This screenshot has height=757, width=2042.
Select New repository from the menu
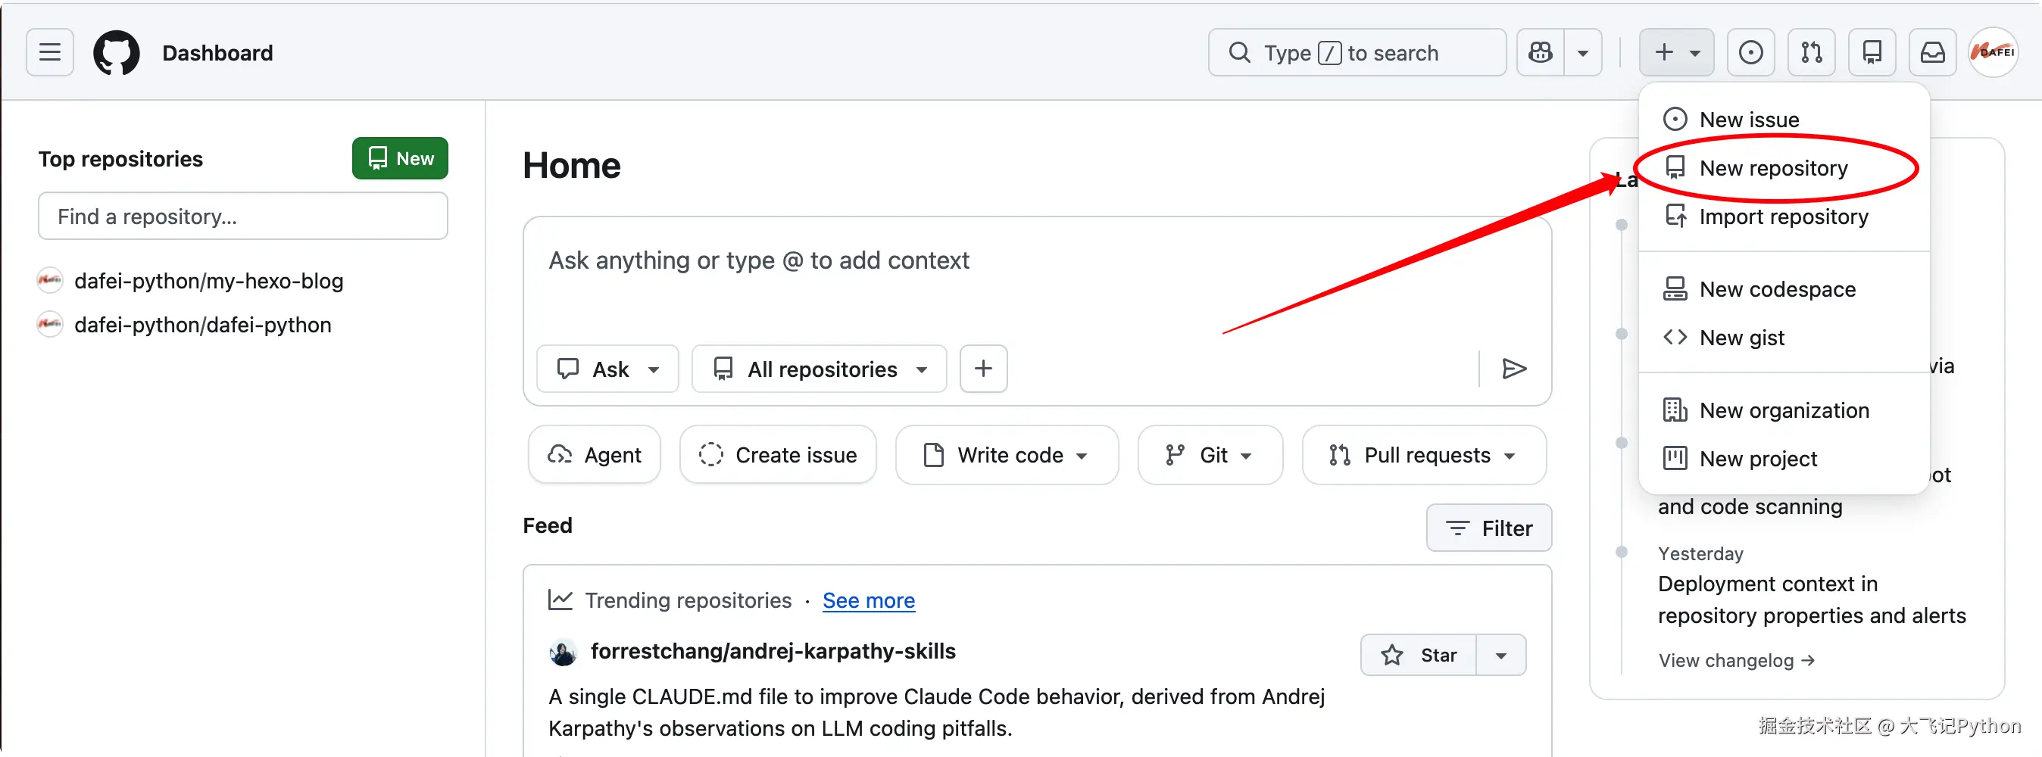[1773, 168]
